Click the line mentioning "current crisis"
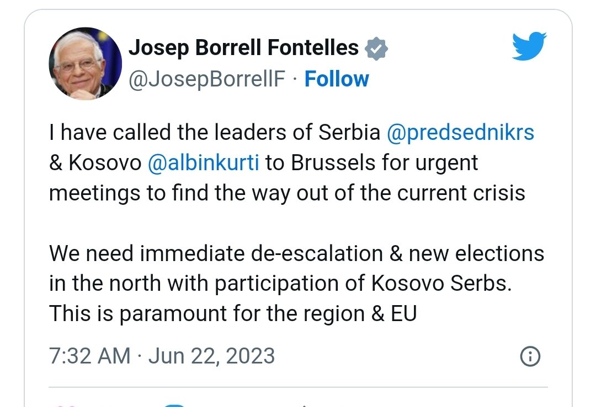This screenshot has height=407, width=596. 287,194
